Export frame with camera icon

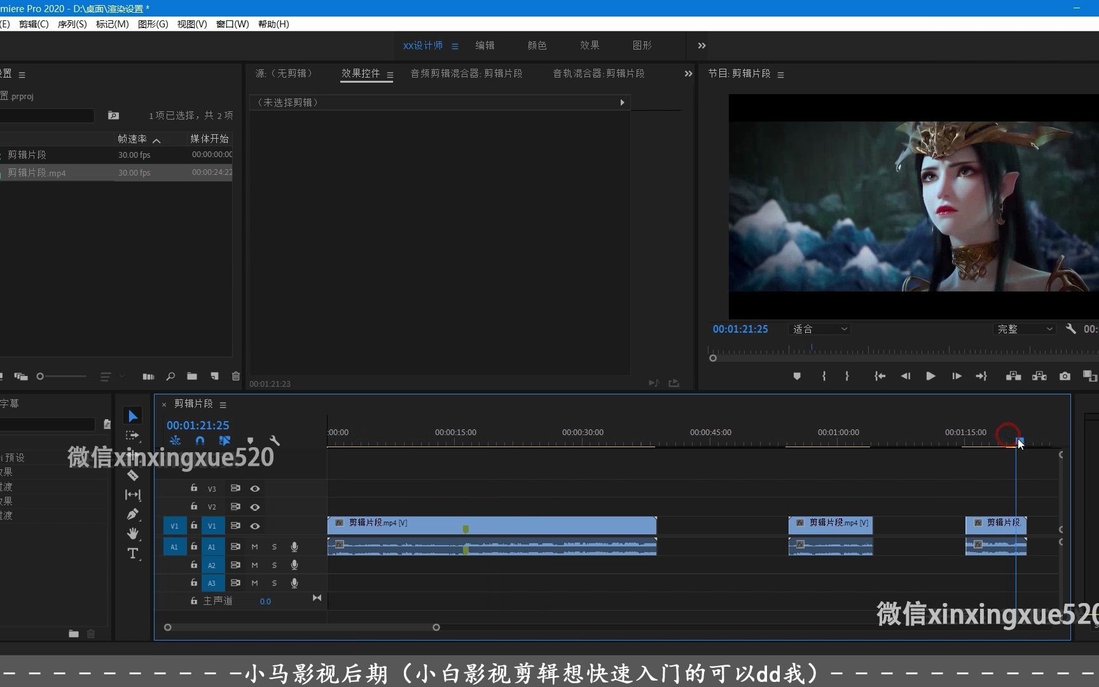click(1065, 376)
